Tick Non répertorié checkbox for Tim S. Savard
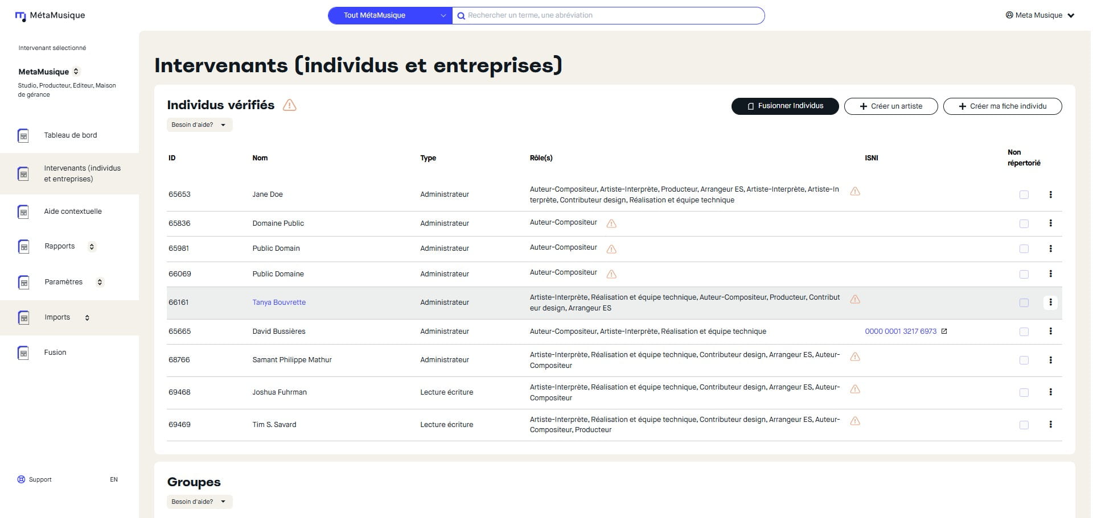Image resolution: width=1093 pixels, height=518 pixels. pos(1024,425)
